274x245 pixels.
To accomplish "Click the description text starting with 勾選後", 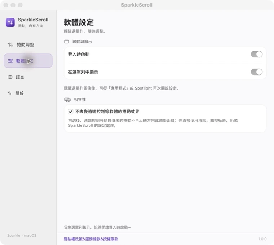I will pyautogui.click(x=153, y=123).
